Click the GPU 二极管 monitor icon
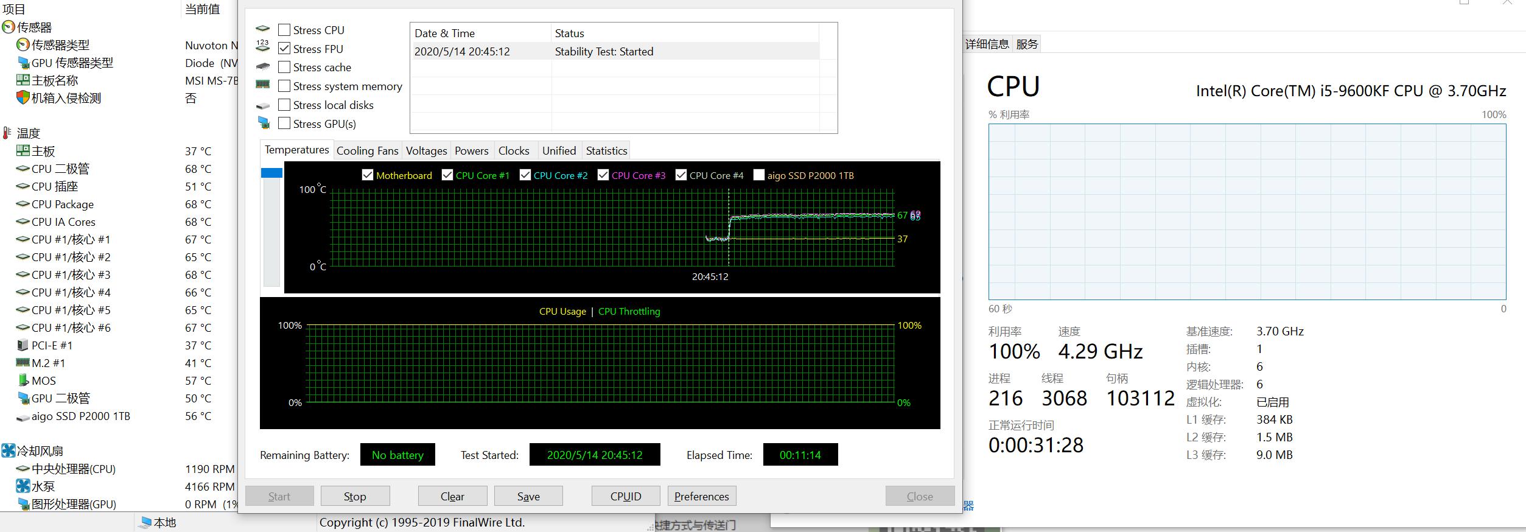 pyautogui.click(x=23, y=398)
